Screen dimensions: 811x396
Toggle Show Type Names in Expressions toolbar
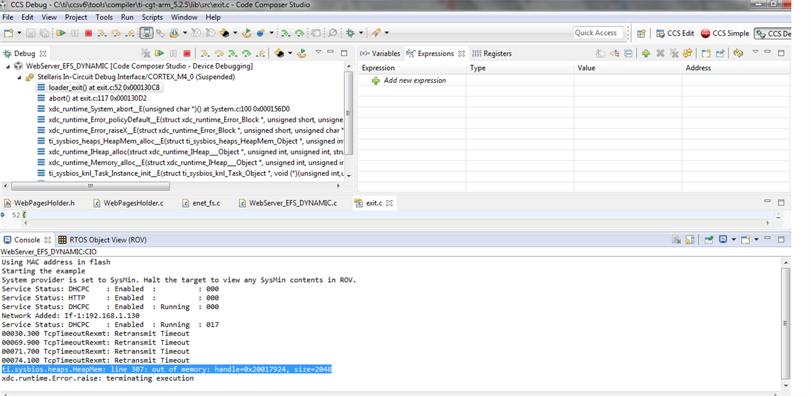[x=600, y=53]
